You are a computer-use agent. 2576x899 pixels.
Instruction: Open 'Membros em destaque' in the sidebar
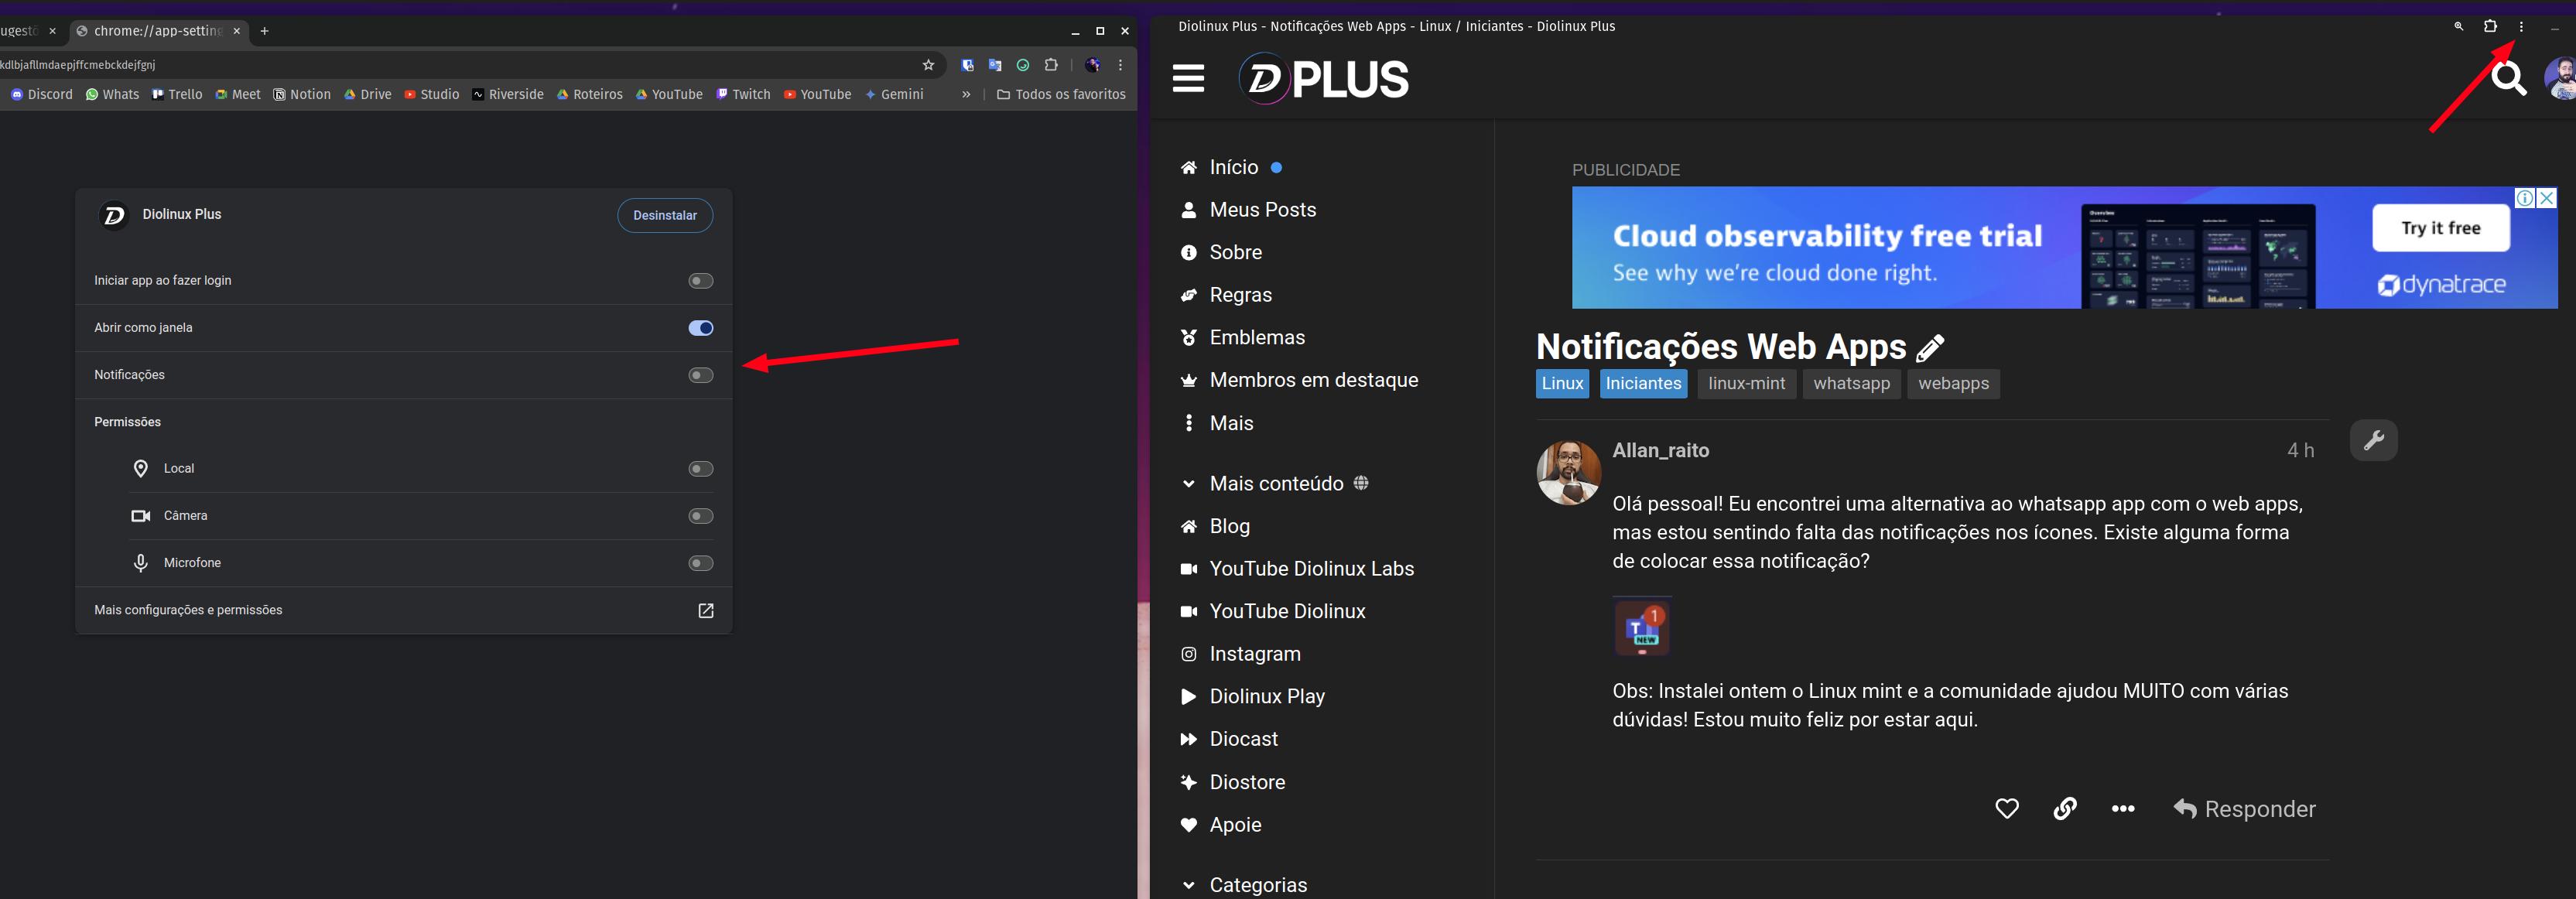[x=1299, y=380]
